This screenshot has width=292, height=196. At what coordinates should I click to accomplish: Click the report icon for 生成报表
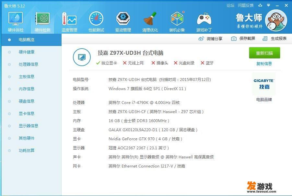pos(265,39)
